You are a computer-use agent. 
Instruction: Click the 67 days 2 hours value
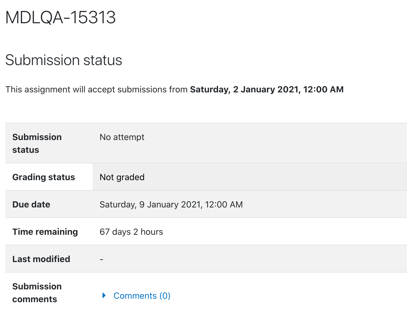click(x=131, y=232)
